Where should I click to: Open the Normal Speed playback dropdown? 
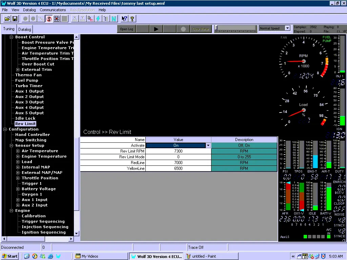click(x=287, y=28)
